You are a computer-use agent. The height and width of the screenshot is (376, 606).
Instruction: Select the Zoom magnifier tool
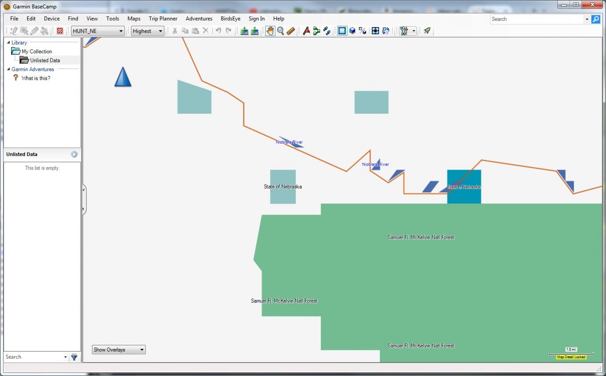pos(281,31)
